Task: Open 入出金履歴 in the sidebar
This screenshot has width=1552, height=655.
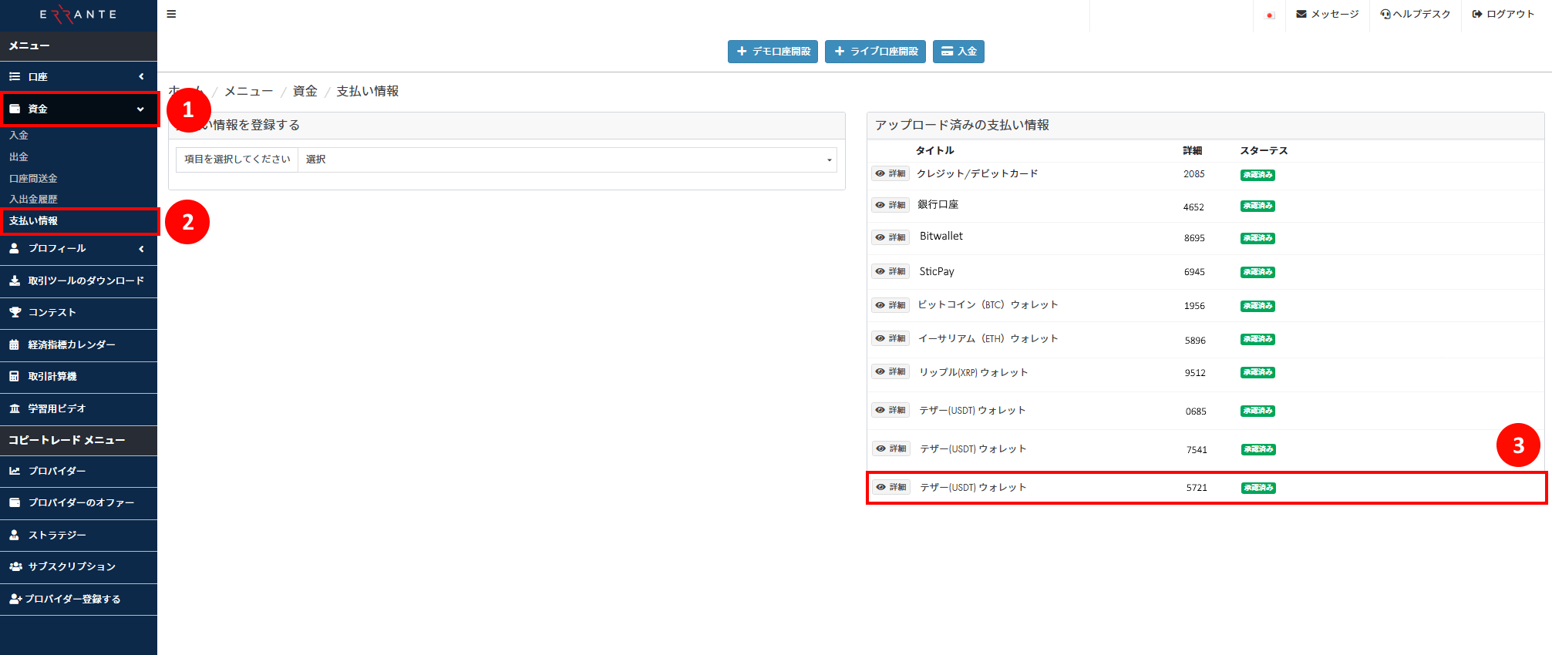Action: (x=33, y=199)
